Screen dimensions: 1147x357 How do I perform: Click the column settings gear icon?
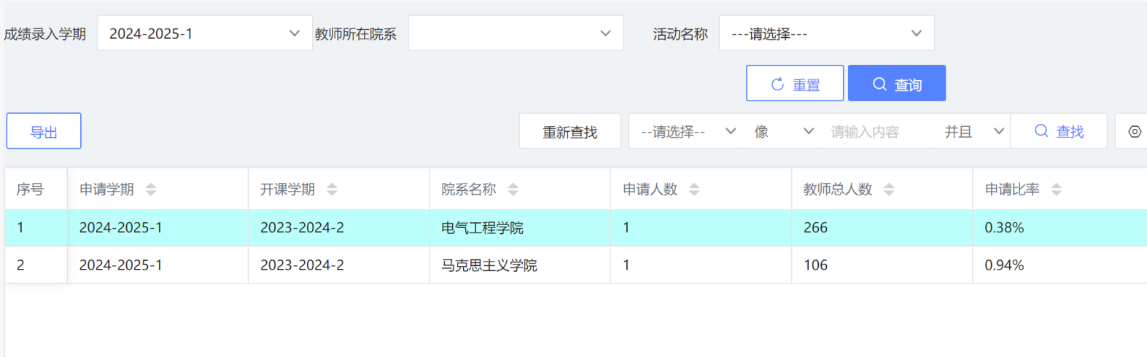tap(1134, 132)
